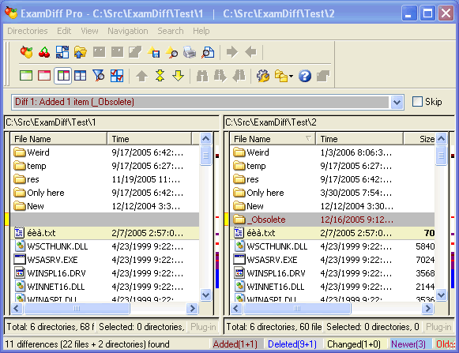Select WINNET16.DLL in right pane
The image size is (459, 353).
[333, 287]
